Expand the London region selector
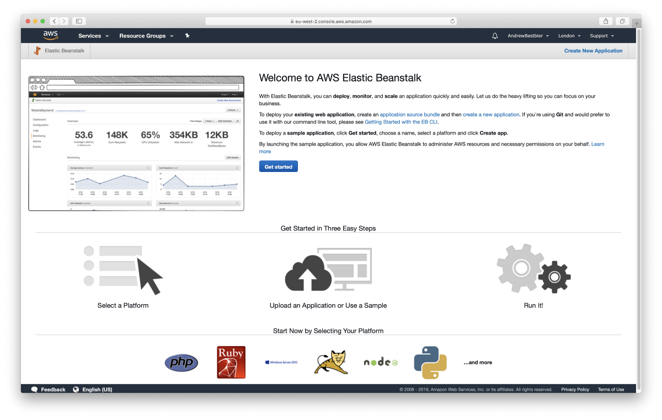Screen dimensions: 662x420 [569, 36]
